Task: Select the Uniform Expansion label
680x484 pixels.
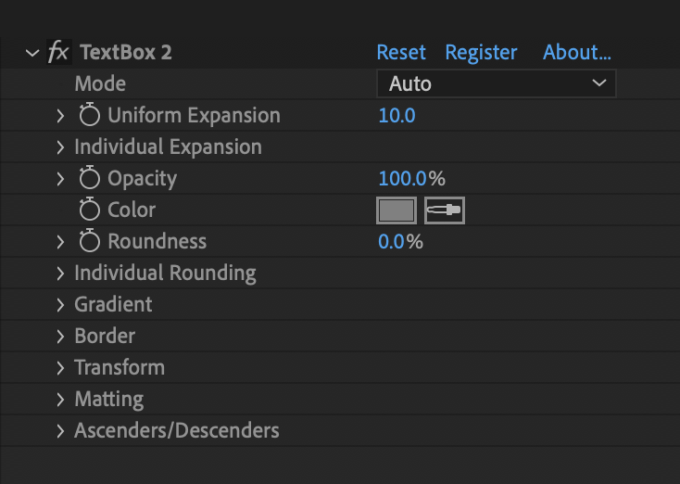Action: pyautogui.click(x=194, y=116)
